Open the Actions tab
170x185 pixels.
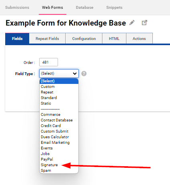point(139,38)
